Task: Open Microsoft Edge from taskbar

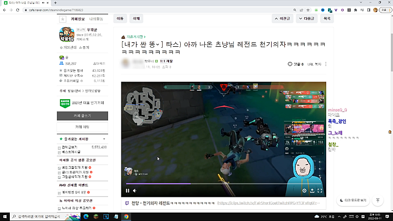Action: 86,217
